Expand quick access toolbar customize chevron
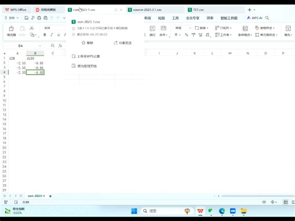Screen dimensions: 295x221 64,18
